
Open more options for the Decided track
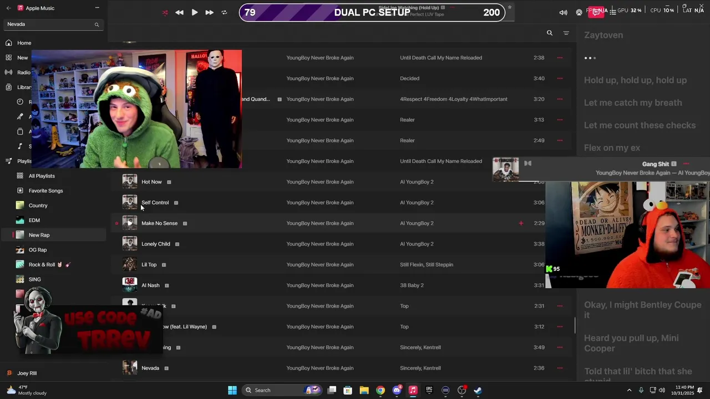click(x=560, y=78)
